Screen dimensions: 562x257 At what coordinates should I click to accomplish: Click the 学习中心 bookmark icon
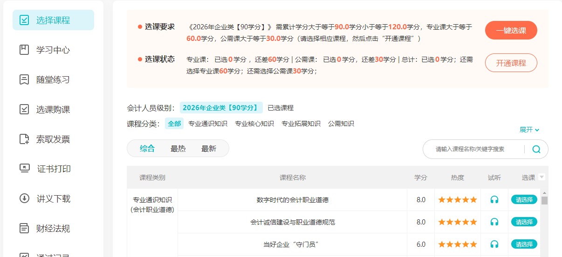pyautogui.click(x=24, y=50)
